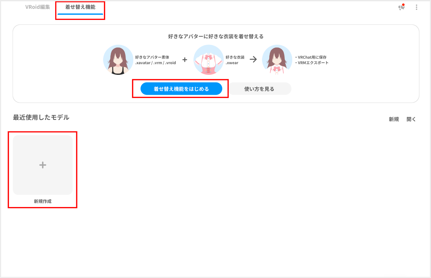Click the 新規作成 label under the tile
Viewport: 431px width, 278px height.
tap(43, 201)
